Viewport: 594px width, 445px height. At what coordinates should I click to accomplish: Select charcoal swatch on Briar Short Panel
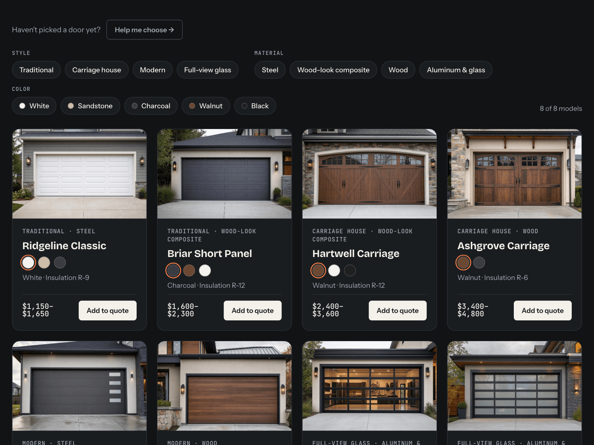point(173,271)
